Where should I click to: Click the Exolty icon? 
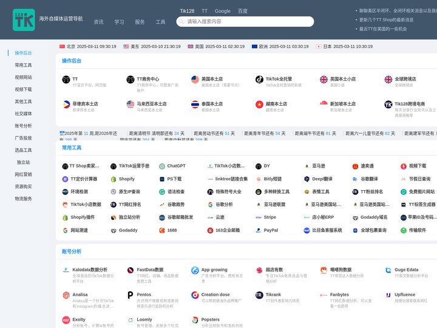pyautogui.click(x=66, y=320)
